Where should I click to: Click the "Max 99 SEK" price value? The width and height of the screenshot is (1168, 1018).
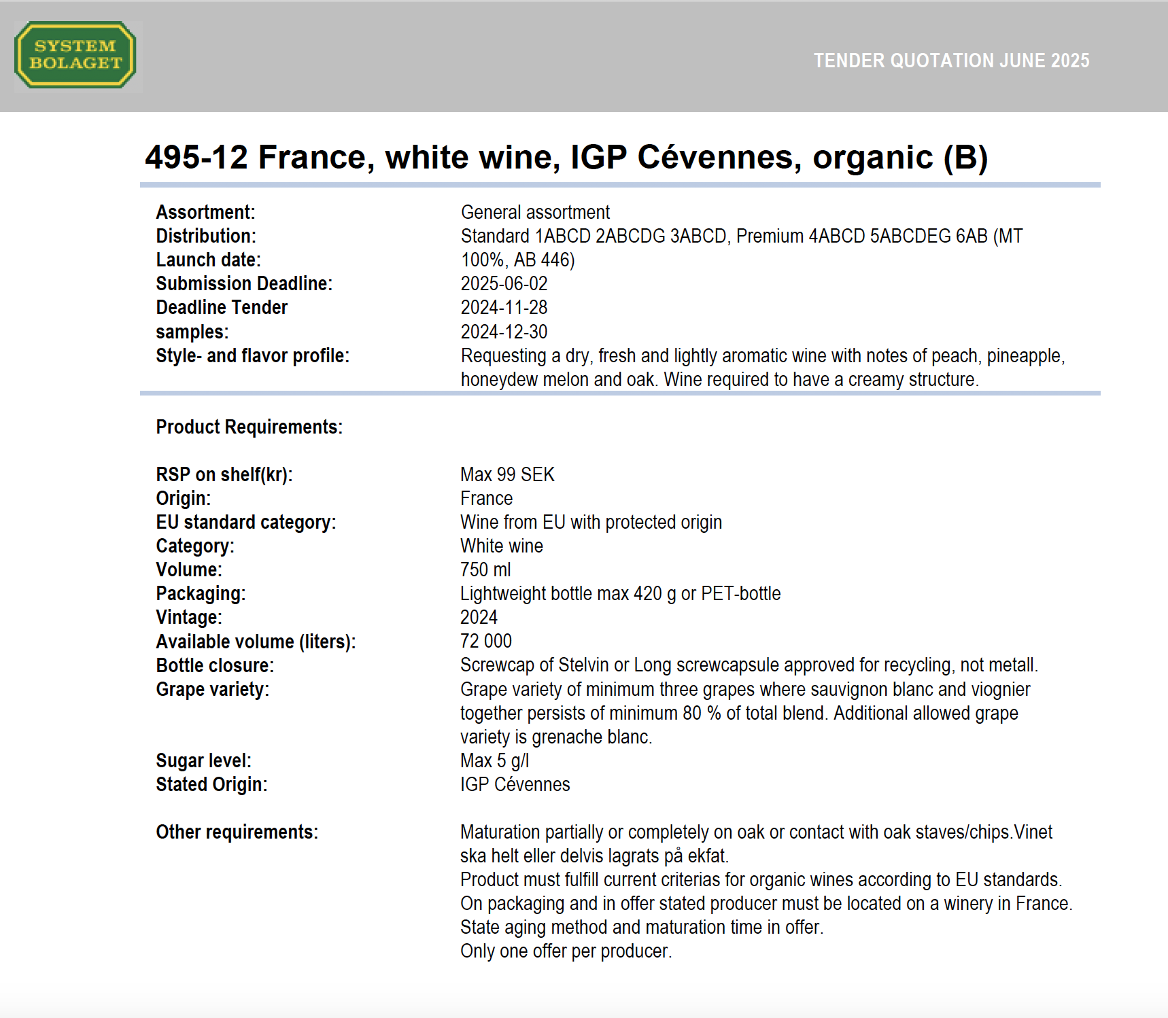507,475
